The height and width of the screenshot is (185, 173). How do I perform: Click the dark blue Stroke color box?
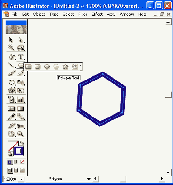[x=19, y=151]
